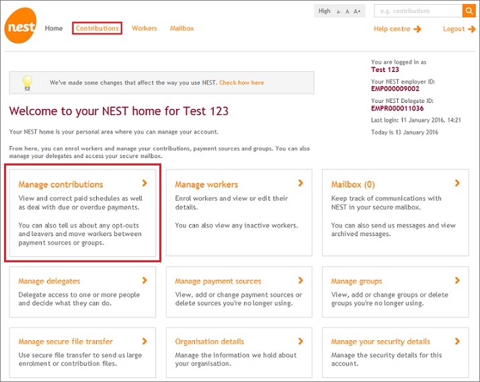This screenshot has width=480, height=382.
Task: Click the 'Use secure file transfer' description
Action: coord(80,359)
